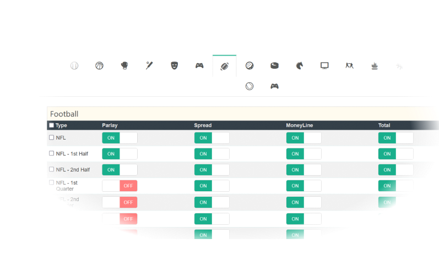The width and height of the screenshot is (439, 266).
Task: Open the theater mask entertainment icon
Action: tap(175, 65)
